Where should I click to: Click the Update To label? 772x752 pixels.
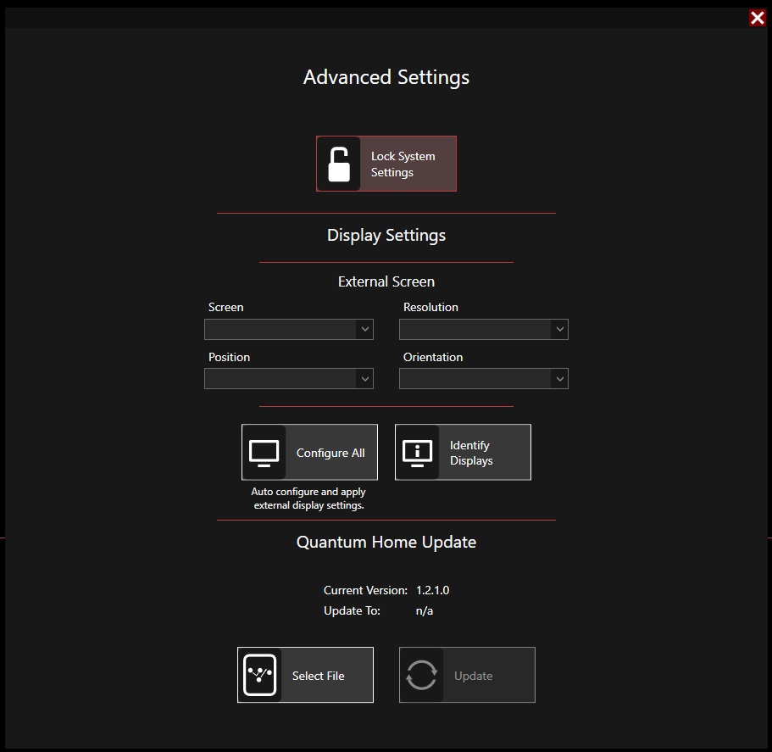coord(352,610)
